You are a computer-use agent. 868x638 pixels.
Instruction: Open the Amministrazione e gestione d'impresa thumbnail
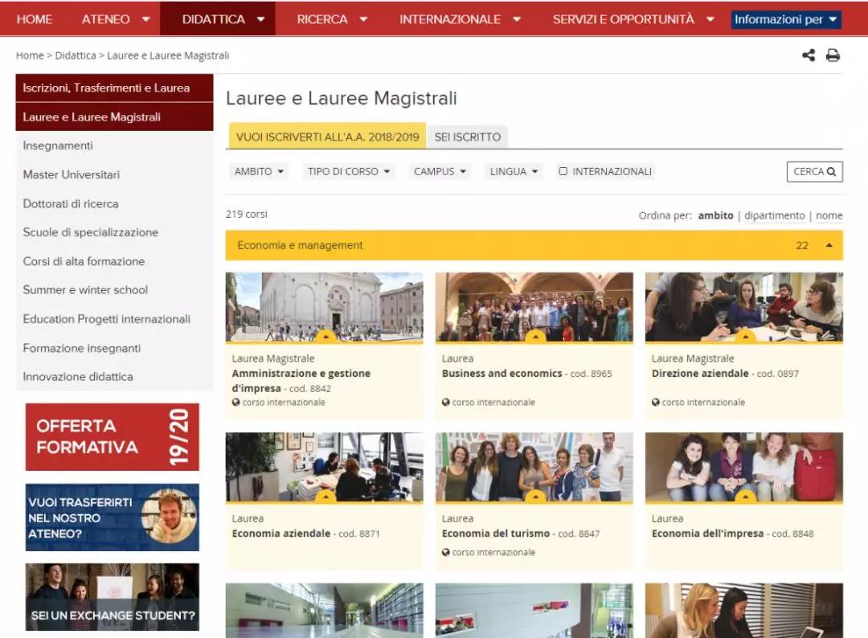point(324,307)
